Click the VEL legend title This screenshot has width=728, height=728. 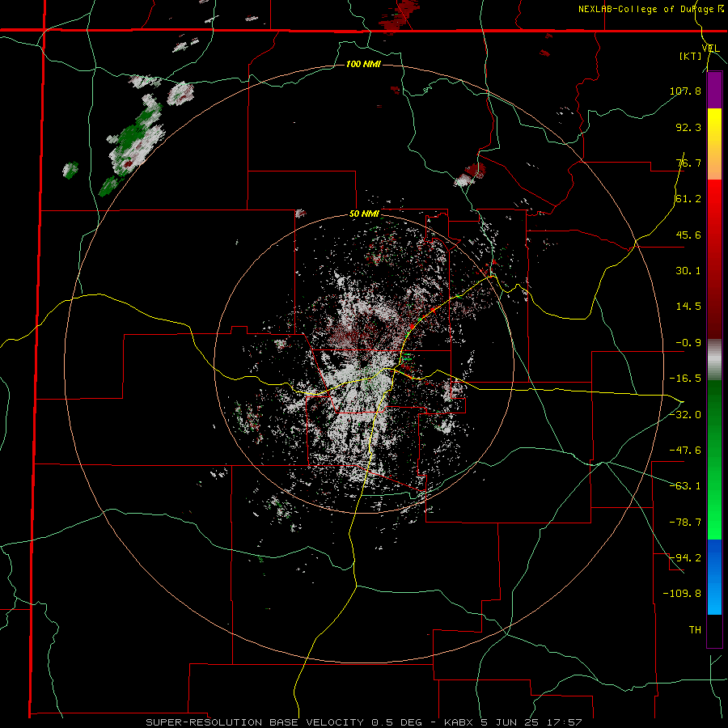(710, 49)
